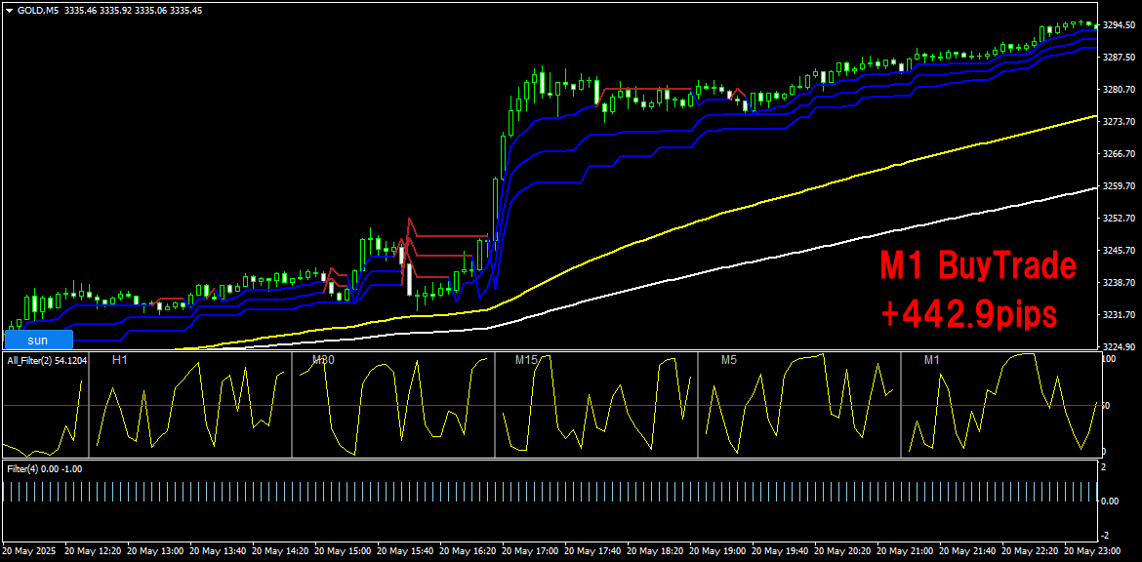
Task: Click the 3280.70 price axis value
Action: 1119,90
